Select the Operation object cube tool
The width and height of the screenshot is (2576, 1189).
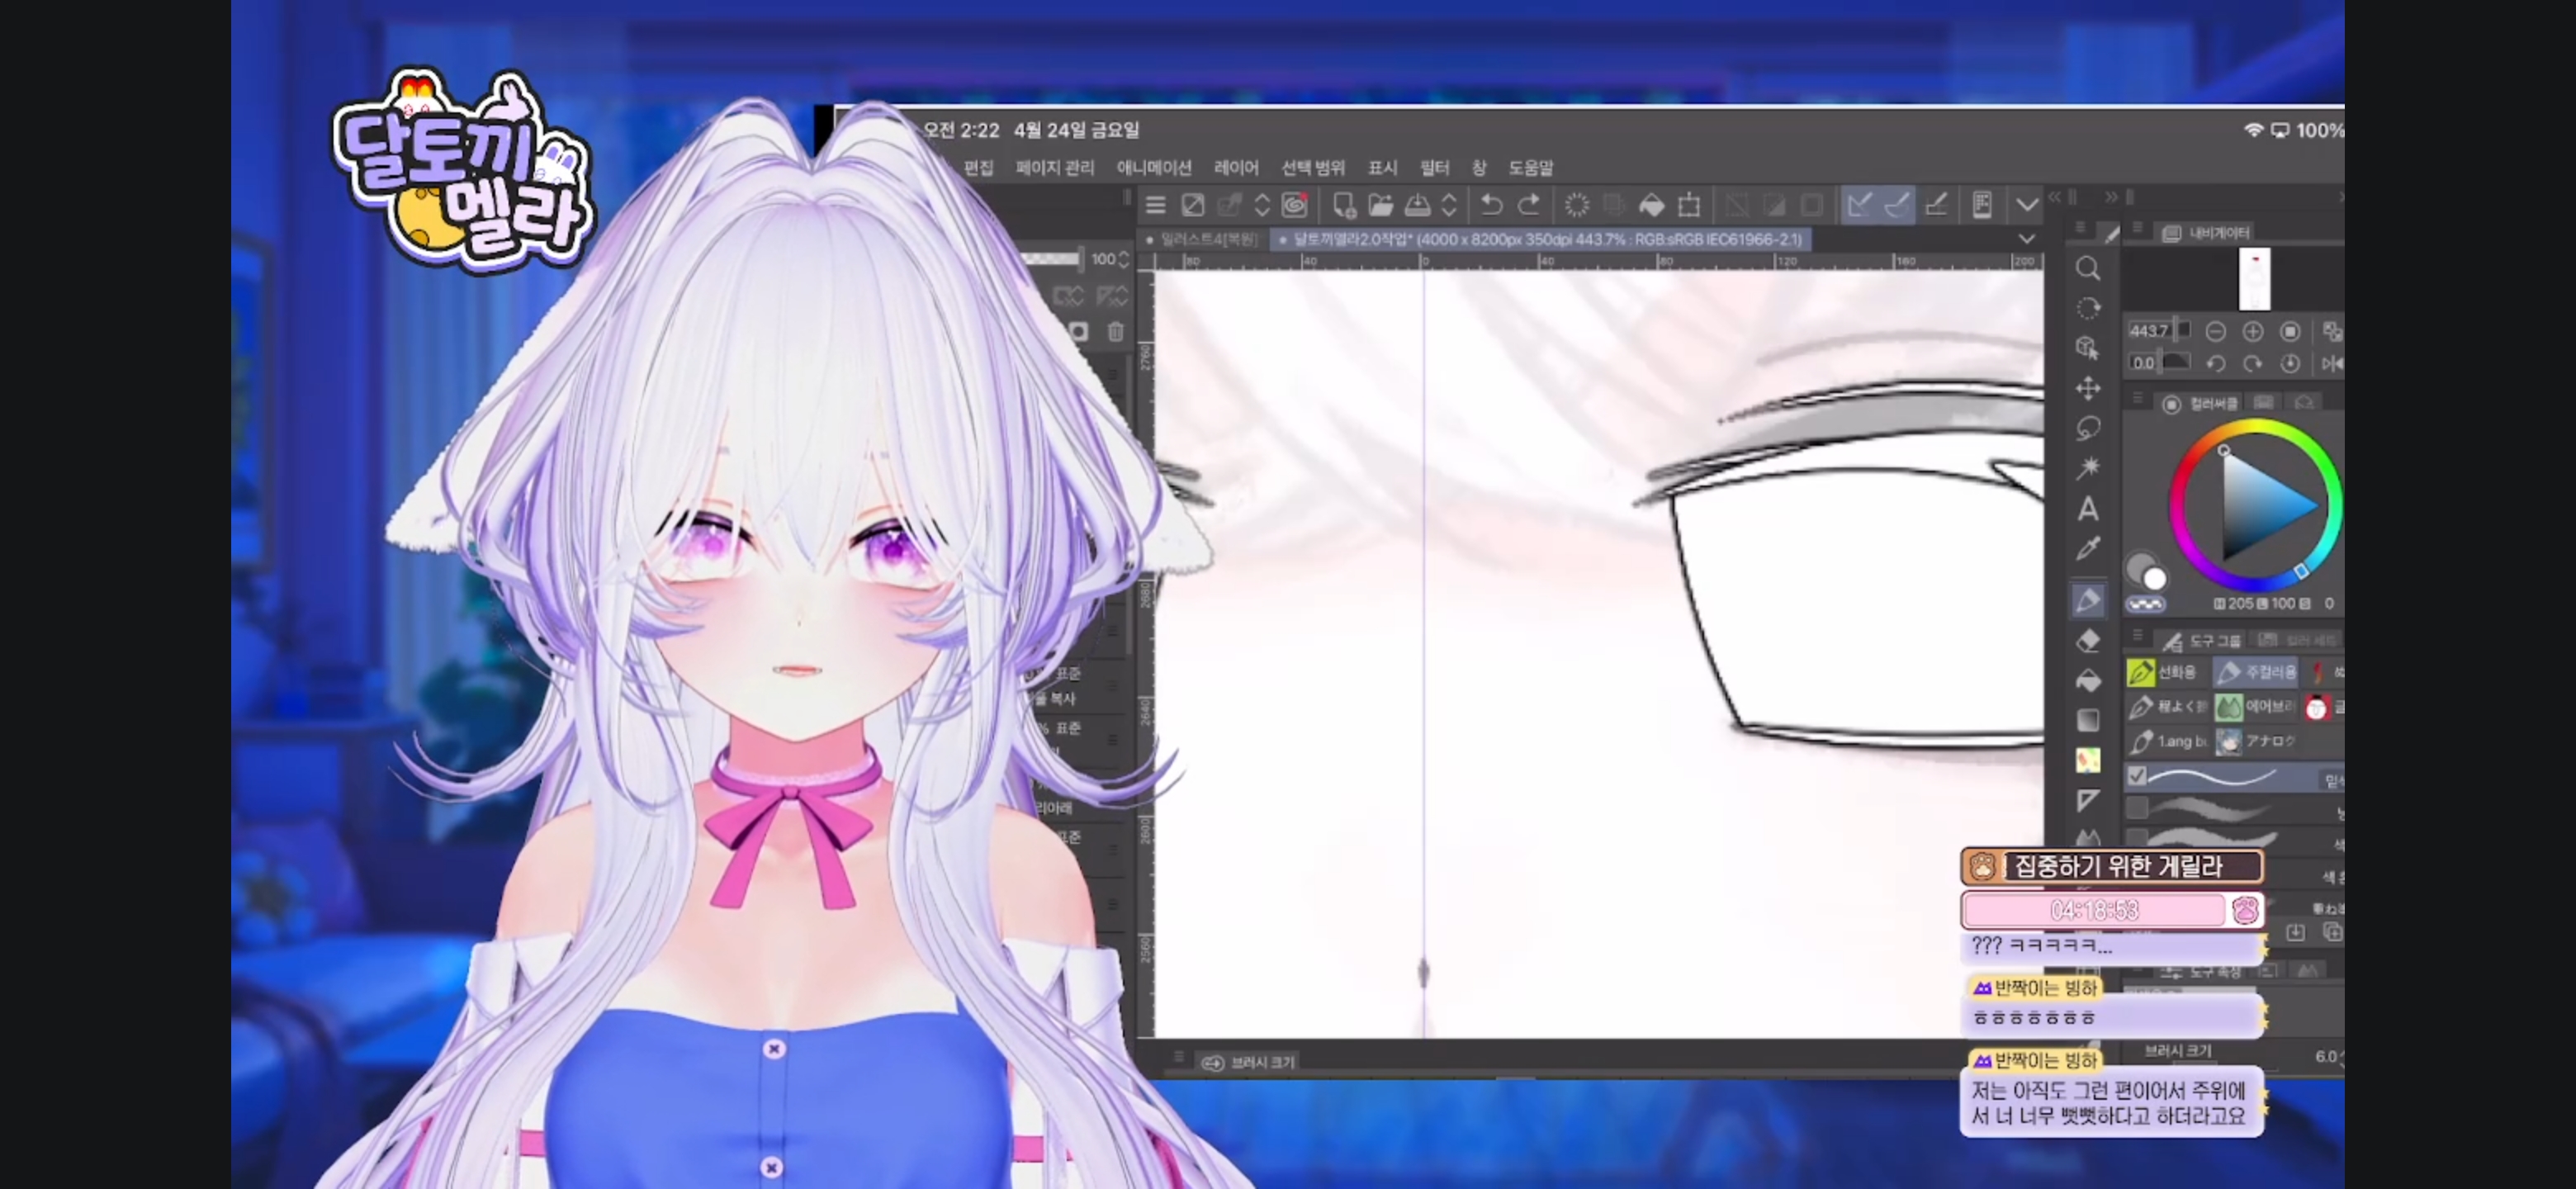tap(2087, 348)
